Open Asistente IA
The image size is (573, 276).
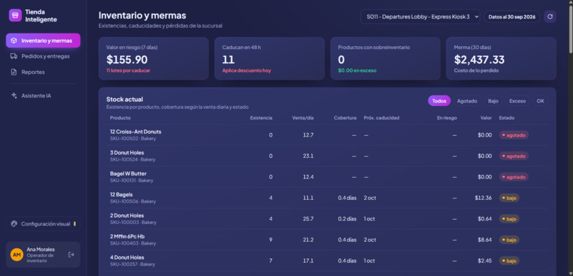pos(43,96)
